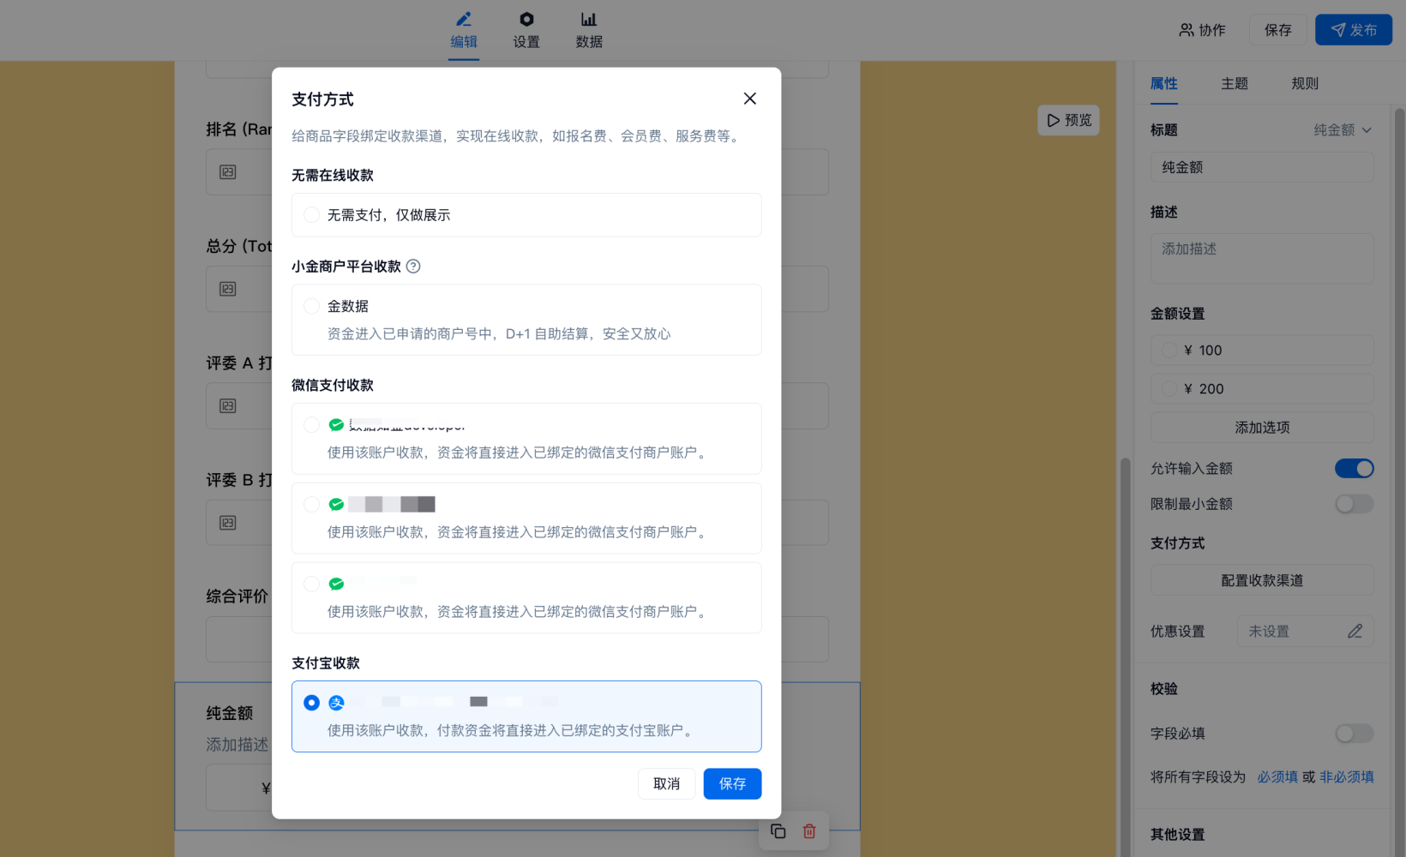Image resolution: width=1406 pixels, height=857 pixels.
Task: Click the 必须填 link
Action: coord(1277,777)
